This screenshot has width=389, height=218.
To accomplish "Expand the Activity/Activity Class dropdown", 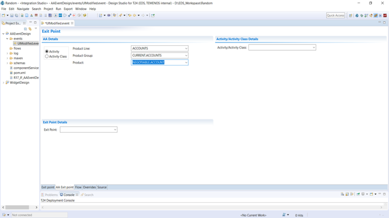I will point(313,48).
